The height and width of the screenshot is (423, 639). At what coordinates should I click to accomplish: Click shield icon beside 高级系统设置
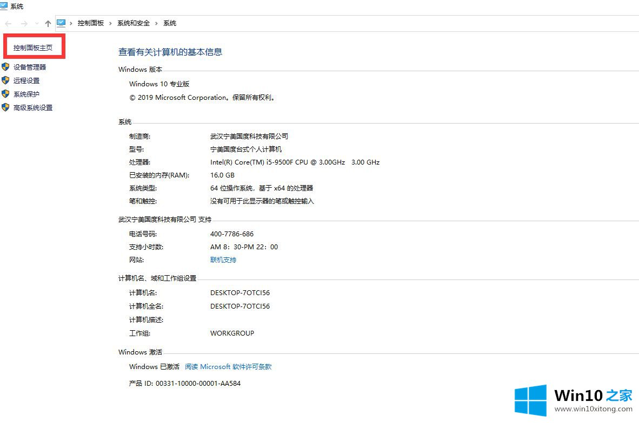pos(5,107)
